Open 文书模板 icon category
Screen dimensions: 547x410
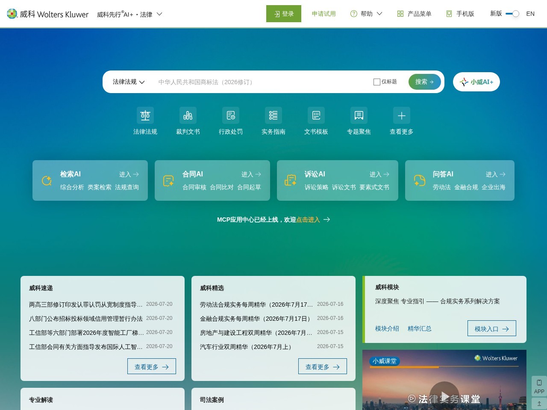pyautogui.click(x=316, y=115)
